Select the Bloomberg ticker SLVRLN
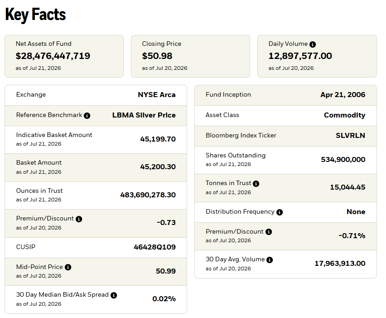 point(350,136)
